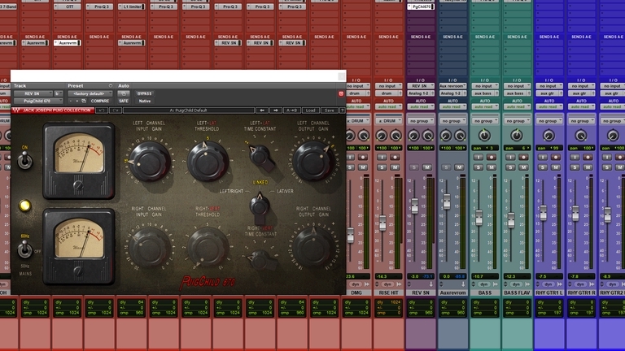
Task: Open the Aux revroom input selector
Action: pyautogui.click(x=452, y=86)
